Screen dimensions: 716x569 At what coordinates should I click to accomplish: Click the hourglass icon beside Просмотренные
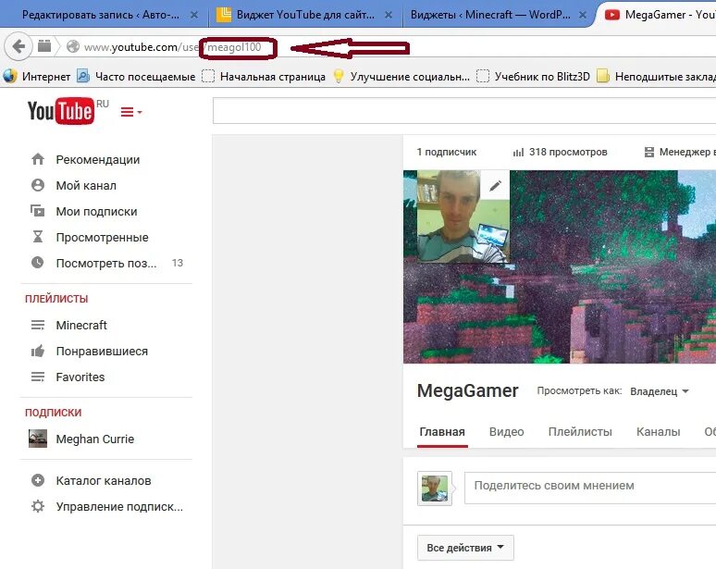click(x=38, y=237)
